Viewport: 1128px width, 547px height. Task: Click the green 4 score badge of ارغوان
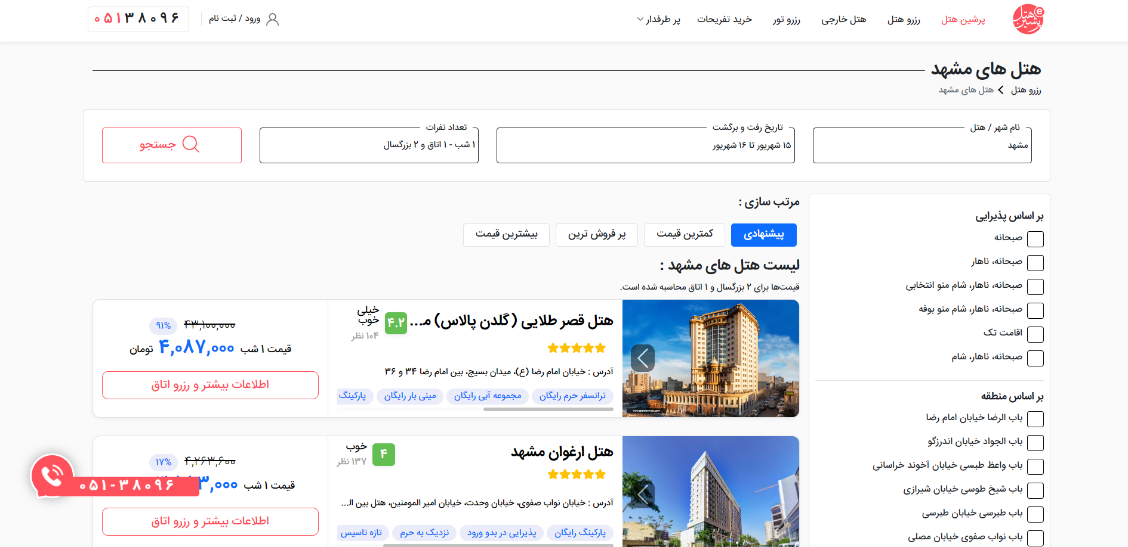384,454
